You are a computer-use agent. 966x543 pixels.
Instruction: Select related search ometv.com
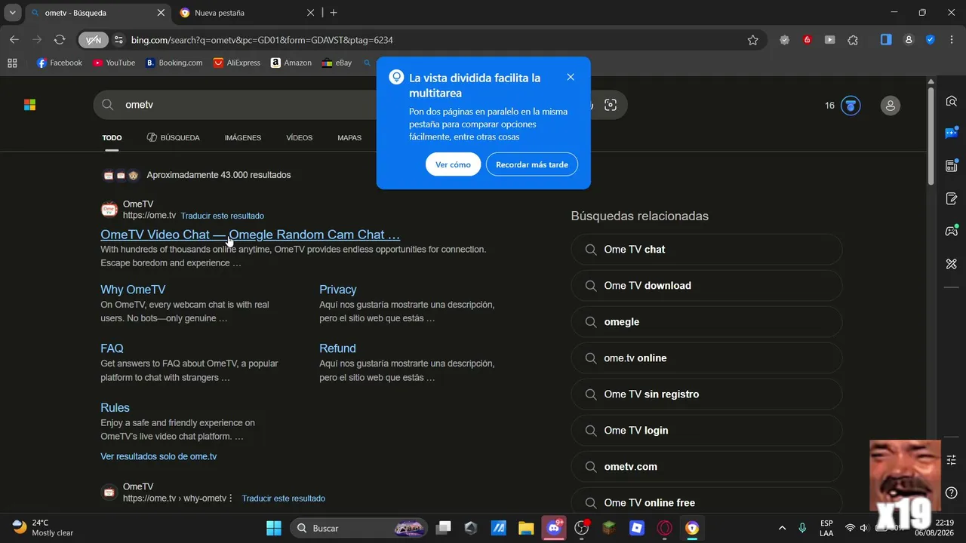coord(706,467)
